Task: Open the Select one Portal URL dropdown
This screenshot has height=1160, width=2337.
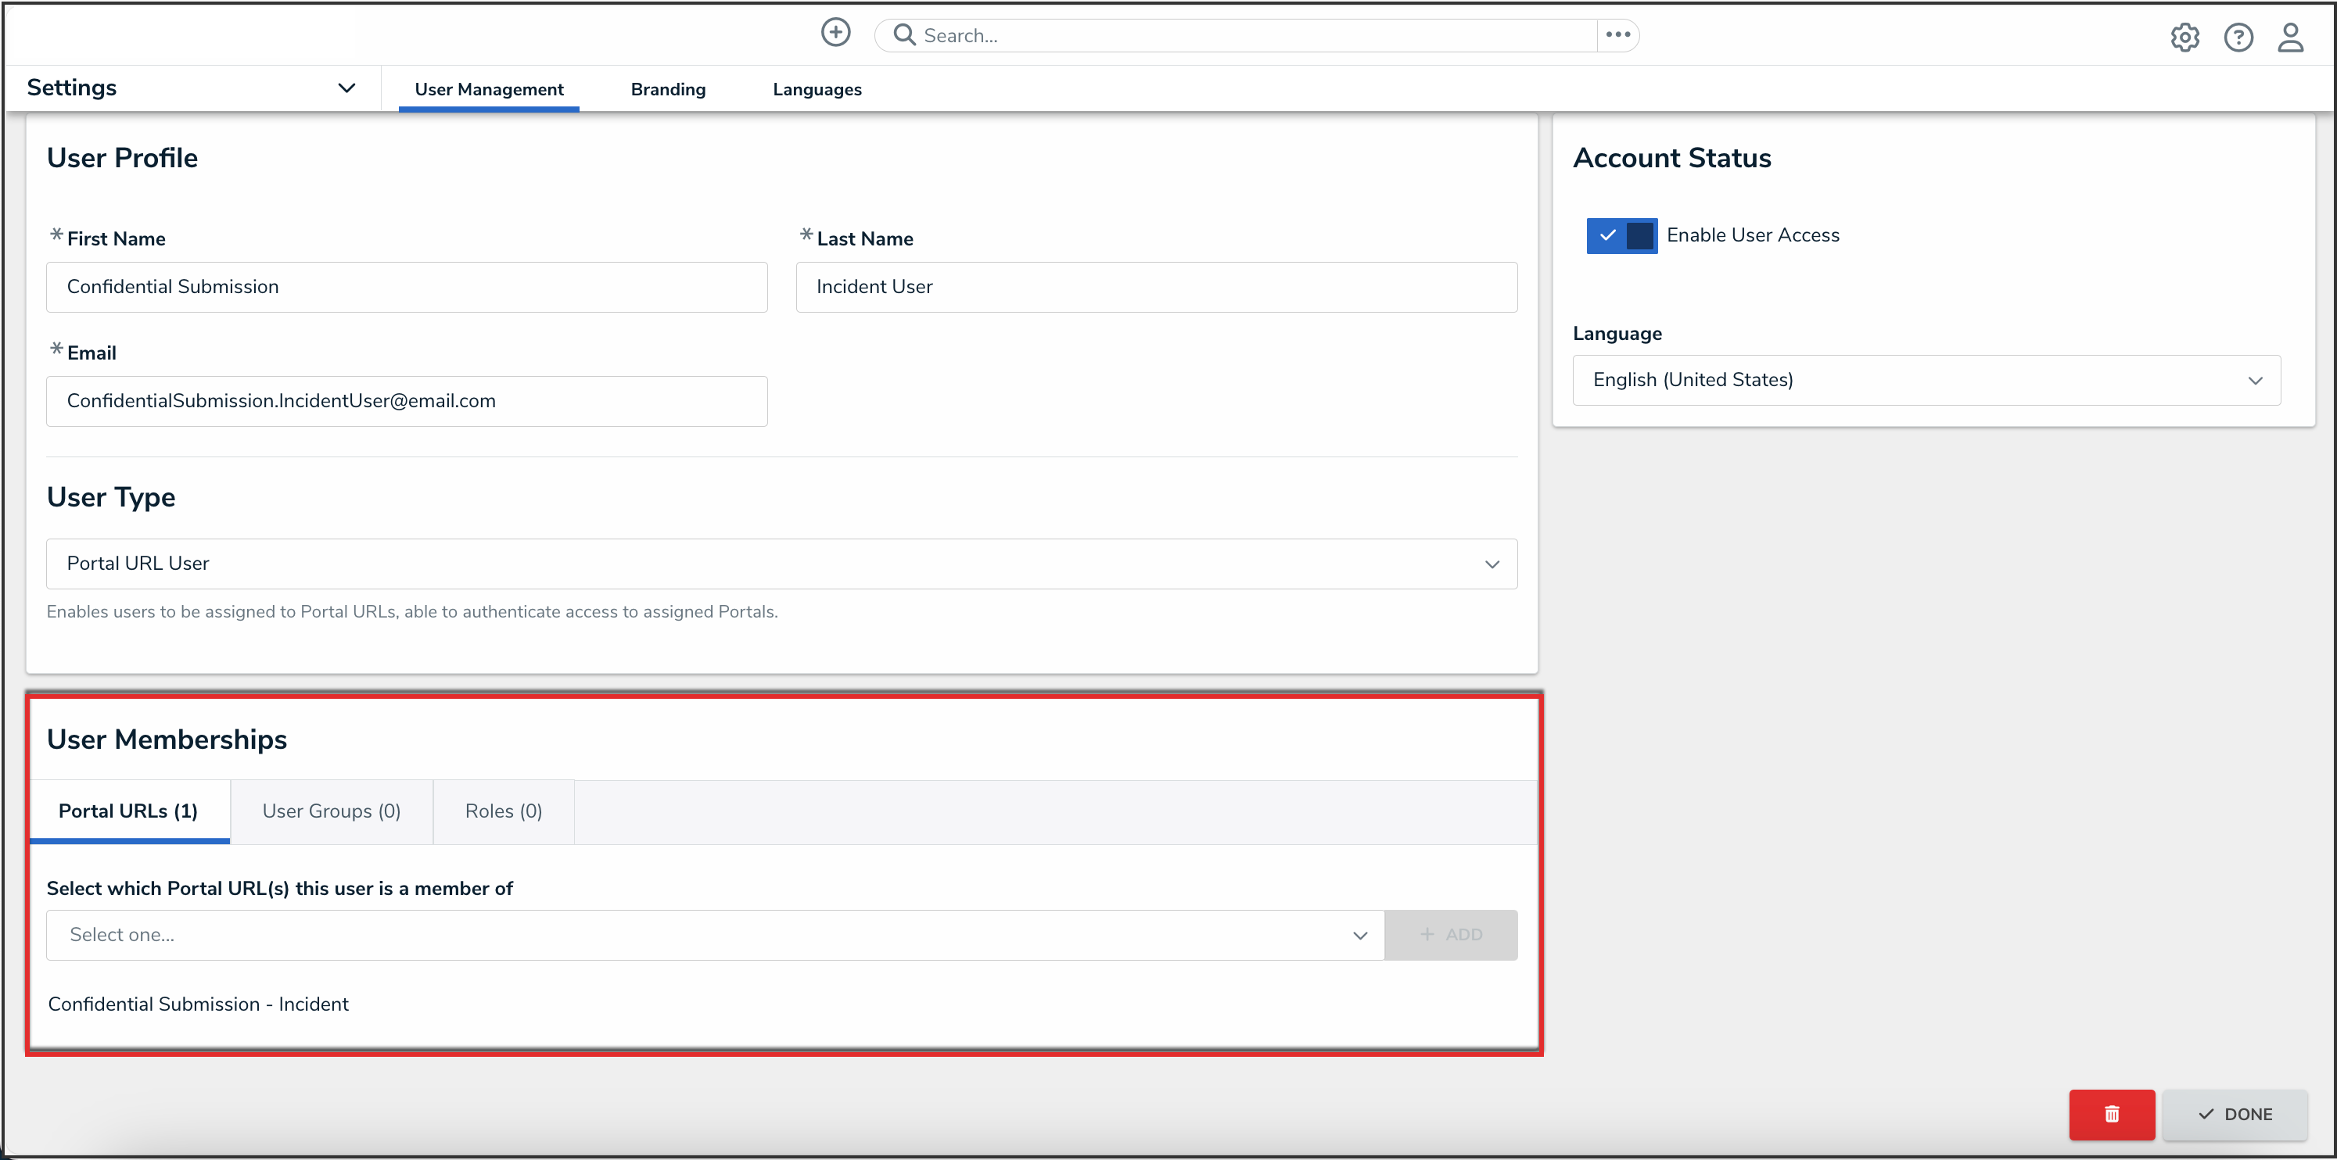Action: pyautogui.click(x=715, y=935)
